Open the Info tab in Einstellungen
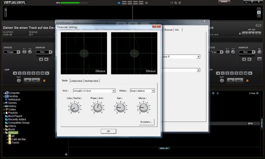This screenshot has height=159, width=265. pos(177,30)
